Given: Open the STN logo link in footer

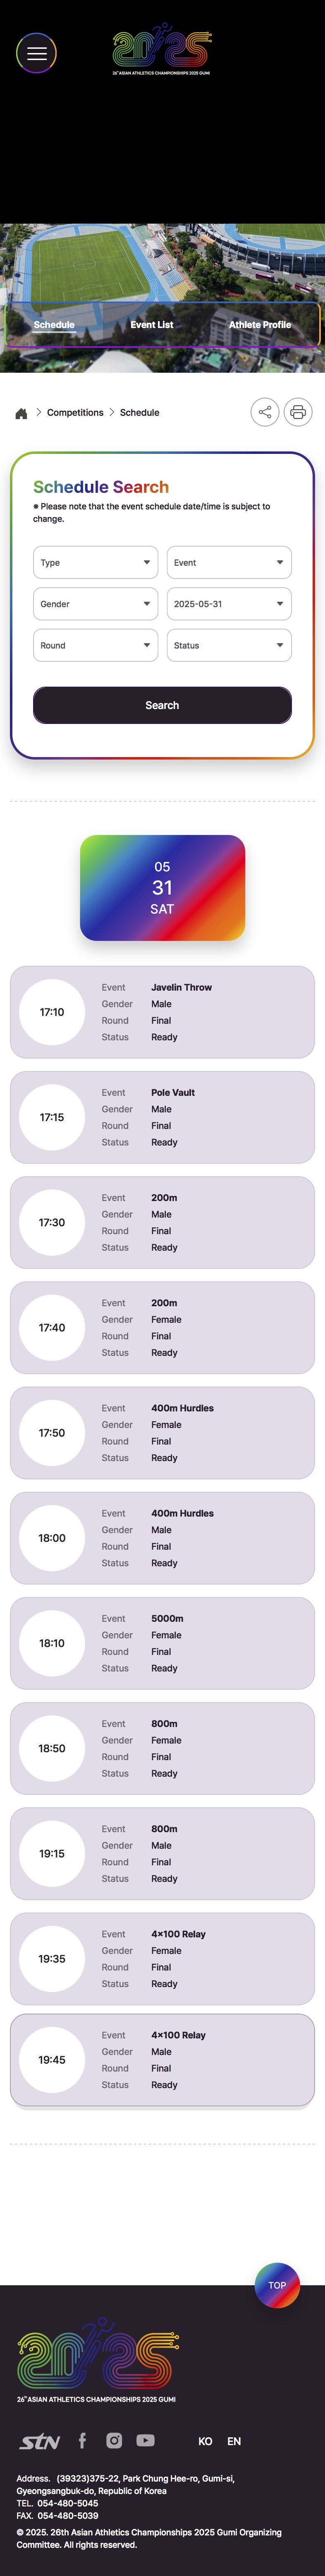Looking at the screenshot, I should 40,2441.
